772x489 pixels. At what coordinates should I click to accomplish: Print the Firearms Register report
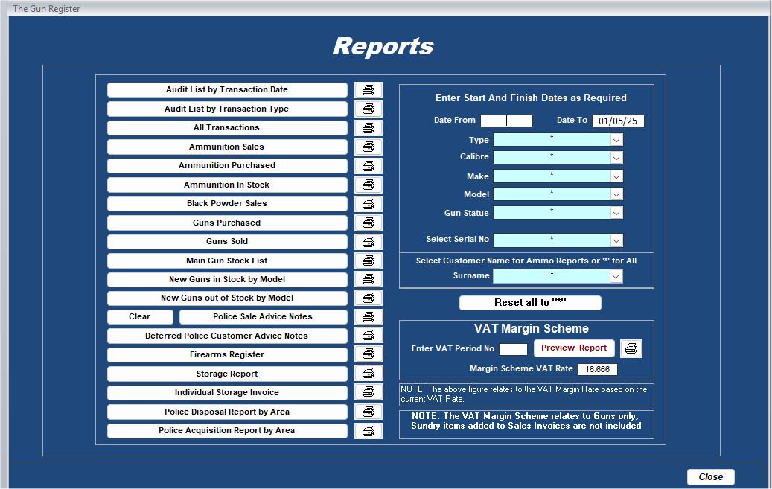point(368,354)
